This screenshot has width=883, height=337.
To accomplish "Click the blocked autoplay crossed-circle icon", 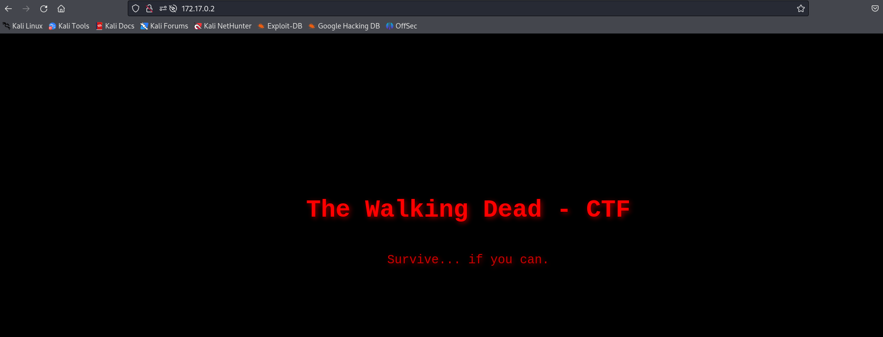I will tap(173, 8).
